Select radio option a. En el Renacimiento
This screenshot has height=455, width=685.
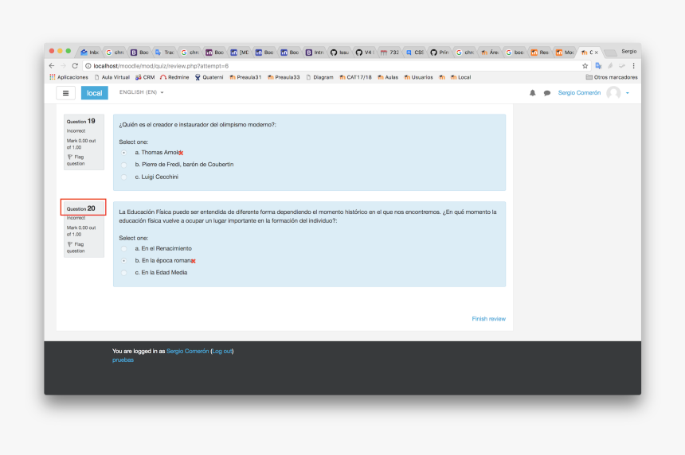click(124, 249)
